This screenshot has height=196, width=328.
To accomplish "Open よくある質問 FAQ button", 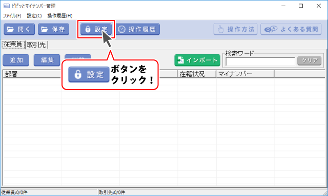I will (x=291, y=29).
